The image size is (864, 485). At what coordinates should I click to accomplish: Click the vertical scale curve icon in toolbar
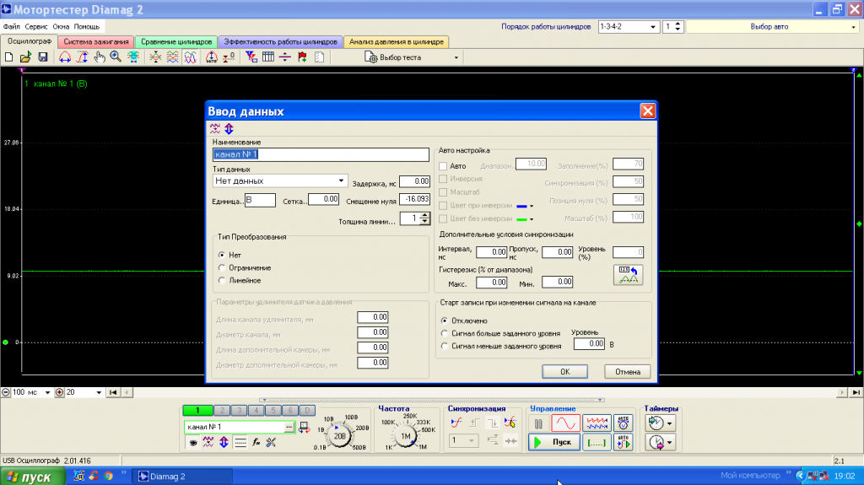(82, 57)
